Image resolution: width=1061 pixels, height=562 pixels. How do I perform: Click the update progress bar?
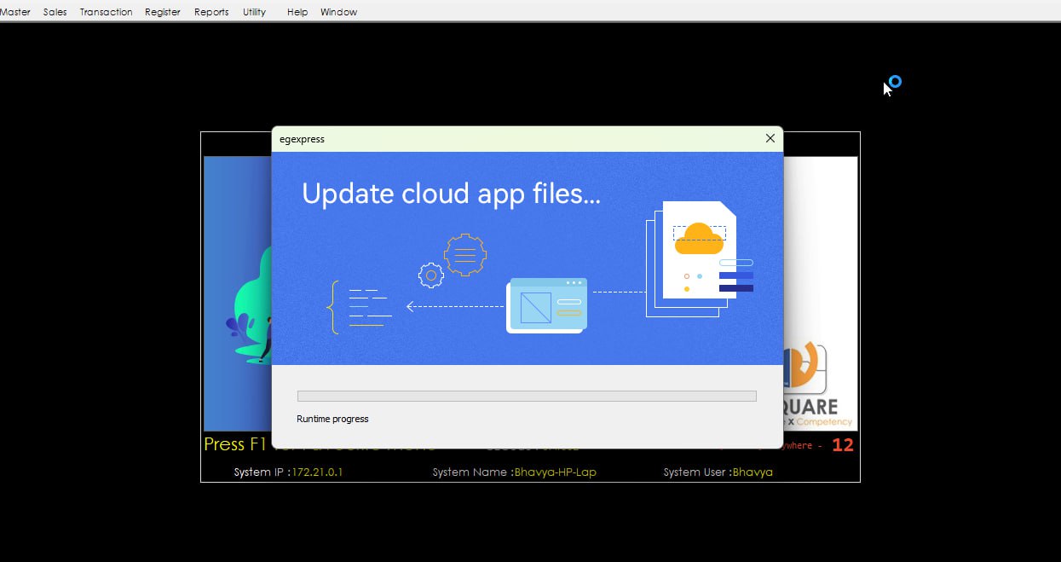[x=526, y=396]
